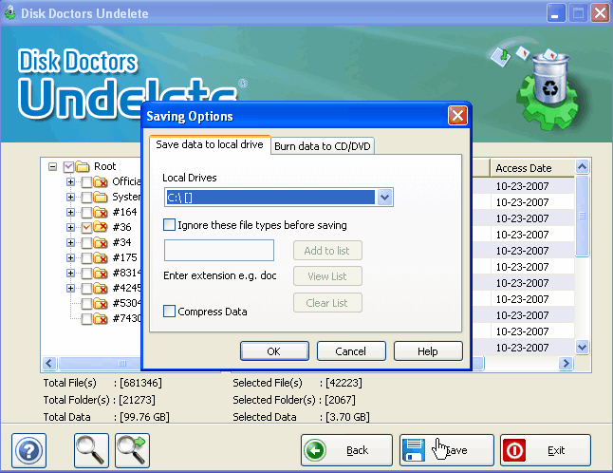Select the #4245 tree item
Screen dimensions: 613x473
click(126, 289)
